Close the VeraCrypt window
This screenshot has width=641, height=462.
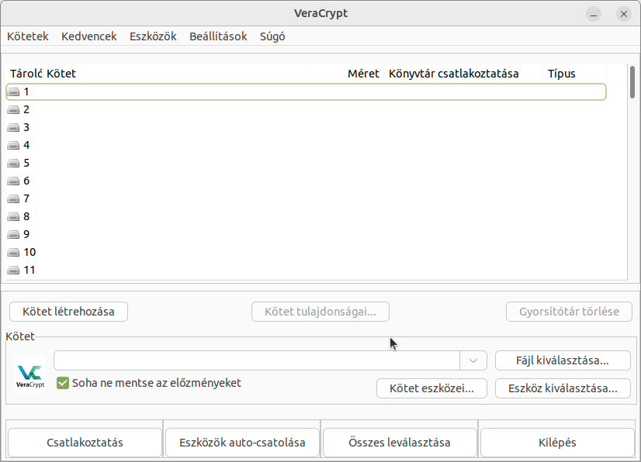point(624,14)
